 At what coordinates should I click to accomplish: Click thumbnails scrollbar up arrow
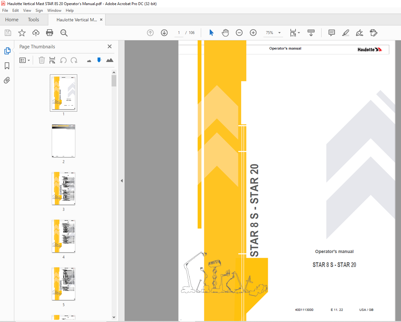tap(114, 72)
